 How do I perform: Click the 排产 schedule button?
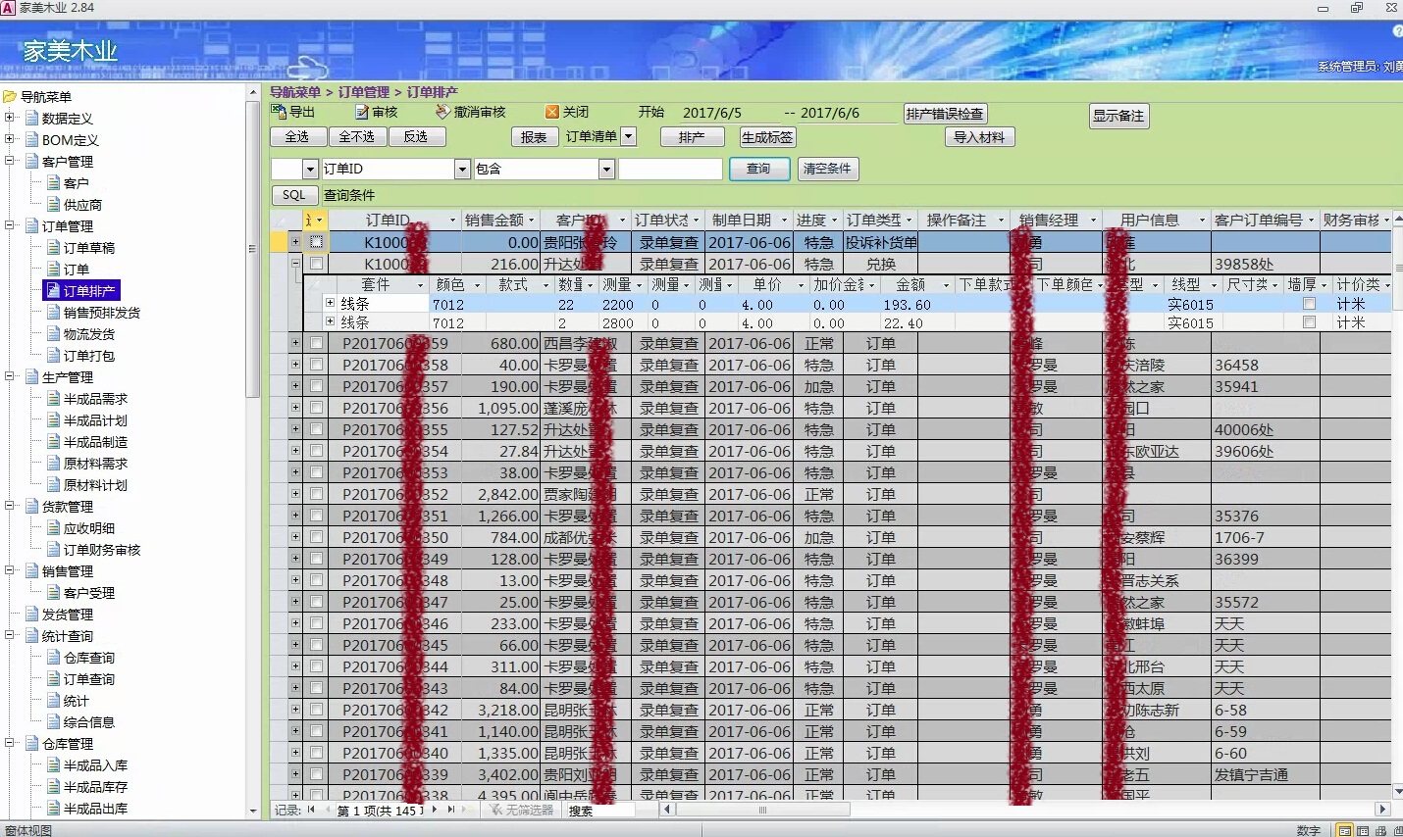(x=692, y=137)
